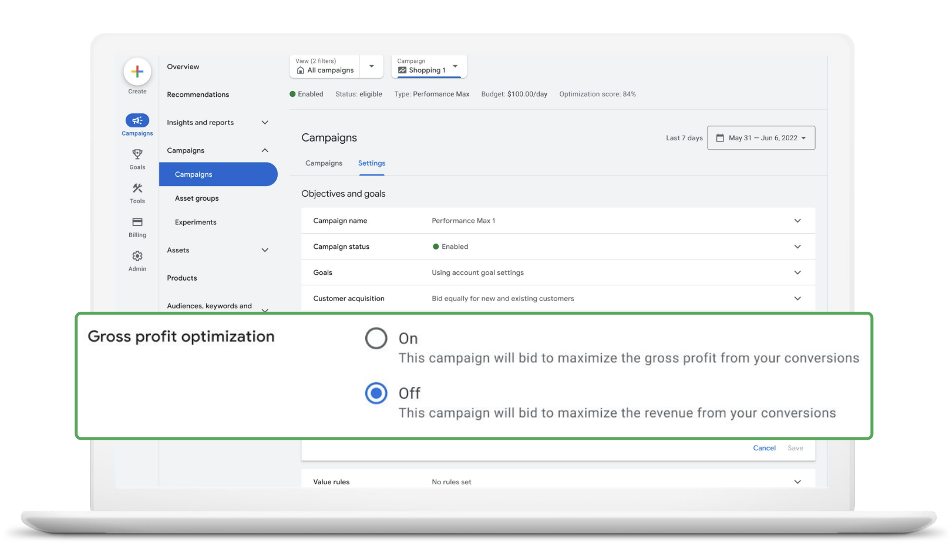Switch to the Settings tab

pos(372,163)
